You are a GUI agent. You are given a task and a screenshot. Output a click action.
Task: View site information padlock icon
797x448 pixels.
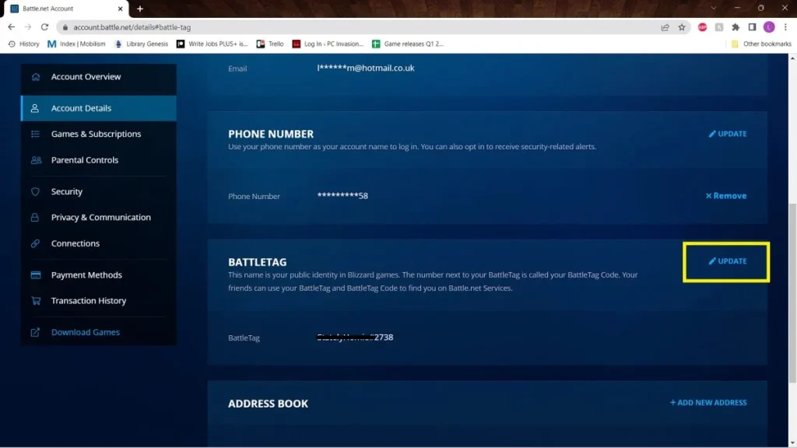(x=65, y=27)
